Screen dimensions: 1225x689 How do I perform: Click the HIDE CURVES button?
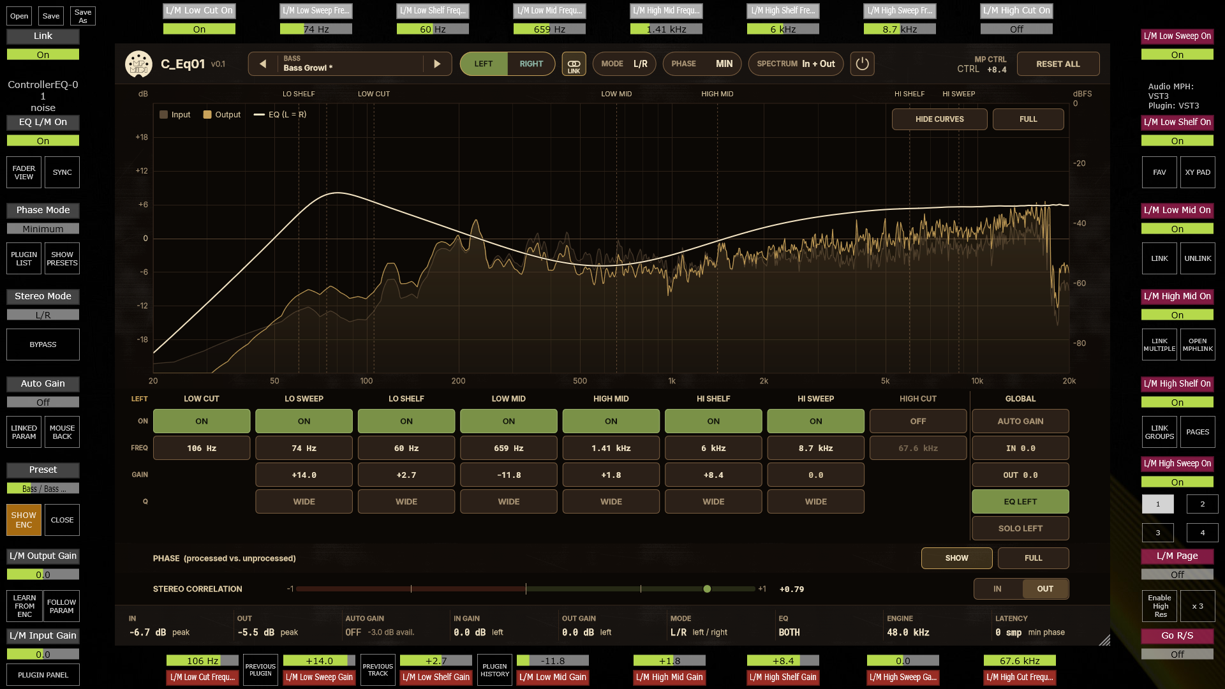[939, 119]
